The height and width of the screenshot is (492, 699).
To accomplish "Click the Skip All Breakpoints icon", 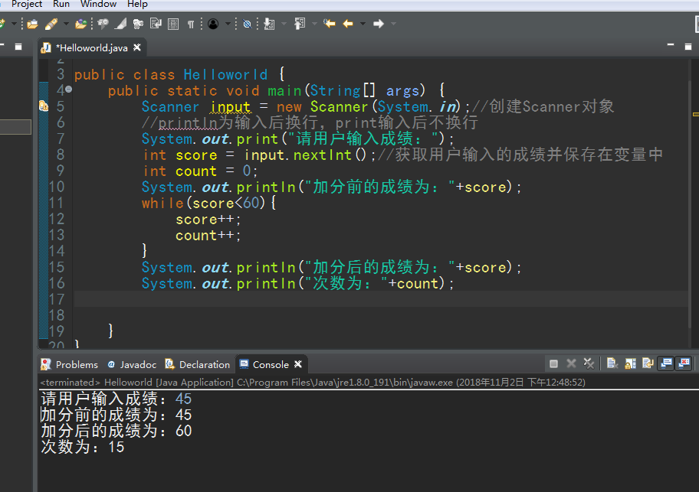I will 247,24.
